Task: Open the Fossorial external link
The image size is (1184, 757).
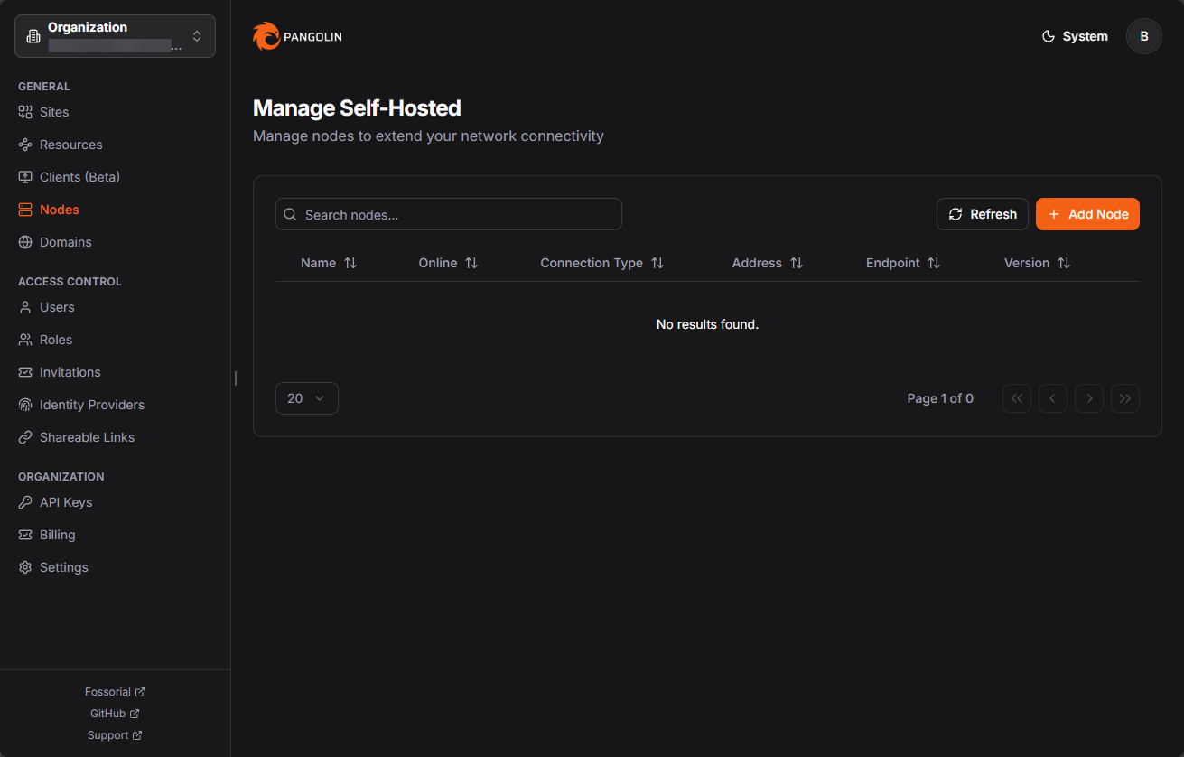Action: coord(115,692)
